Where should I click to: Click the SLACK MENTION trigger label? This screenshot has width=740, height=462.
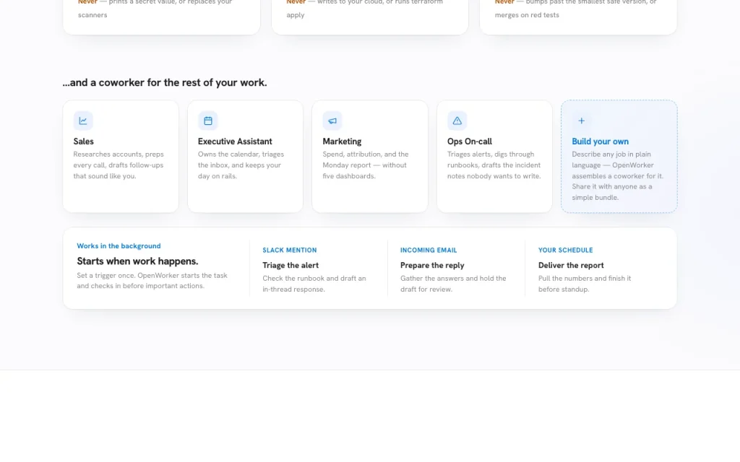[290, 250]
